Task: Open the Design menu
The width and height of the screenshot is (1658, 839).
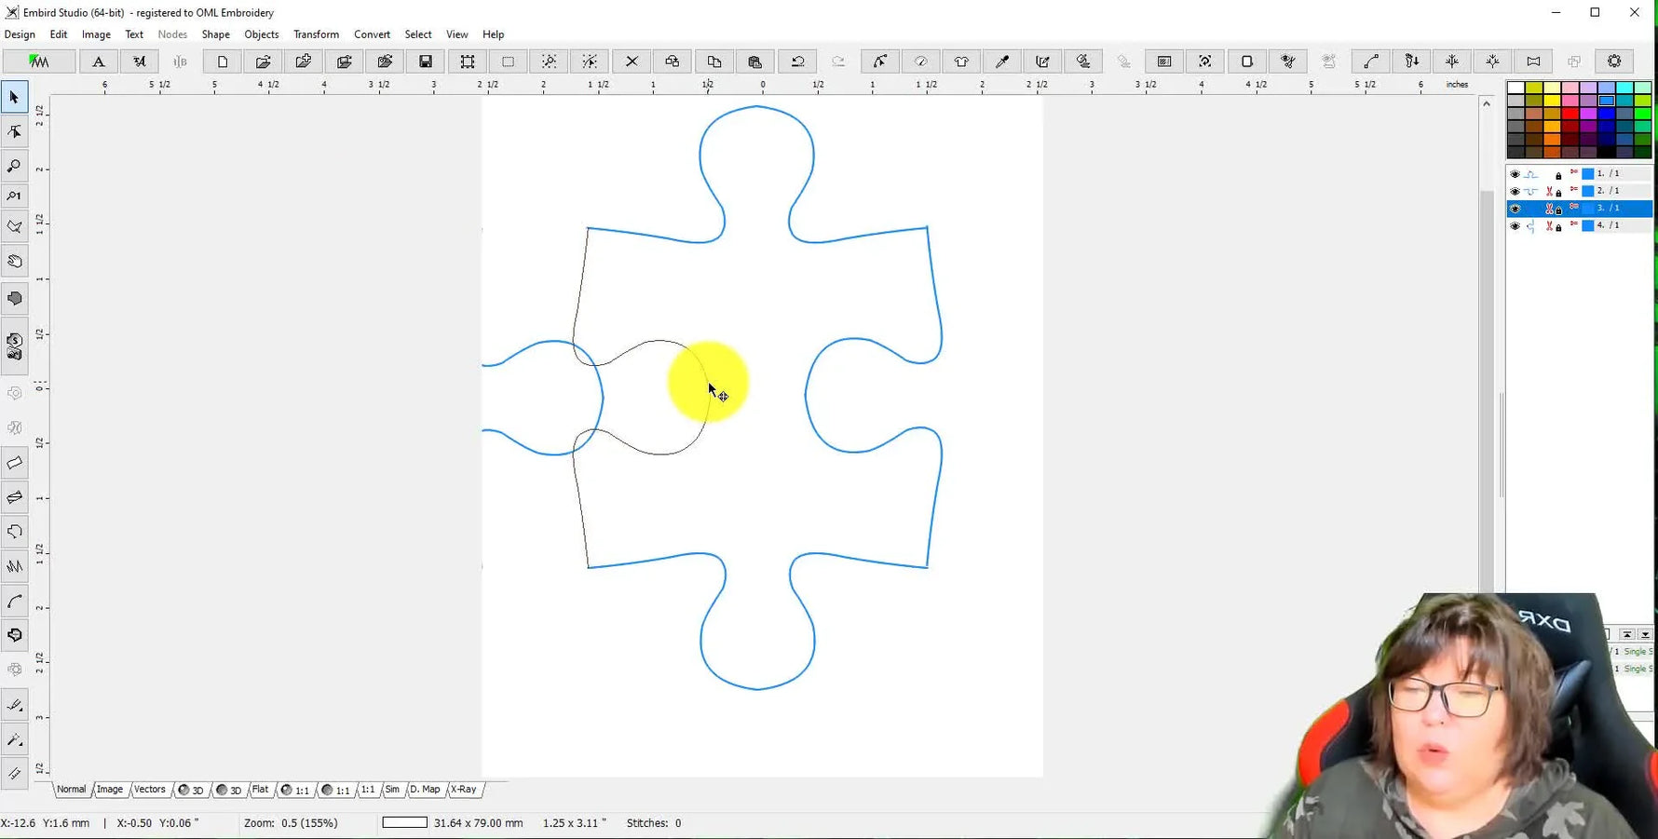Action: [20, 34]
